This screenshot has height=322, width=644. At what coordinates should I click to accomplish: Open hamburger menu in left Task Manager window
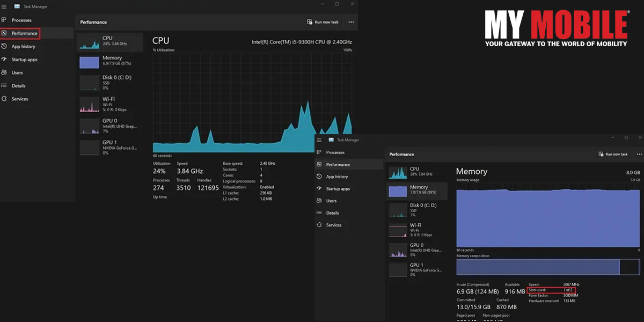click(4, 7)
